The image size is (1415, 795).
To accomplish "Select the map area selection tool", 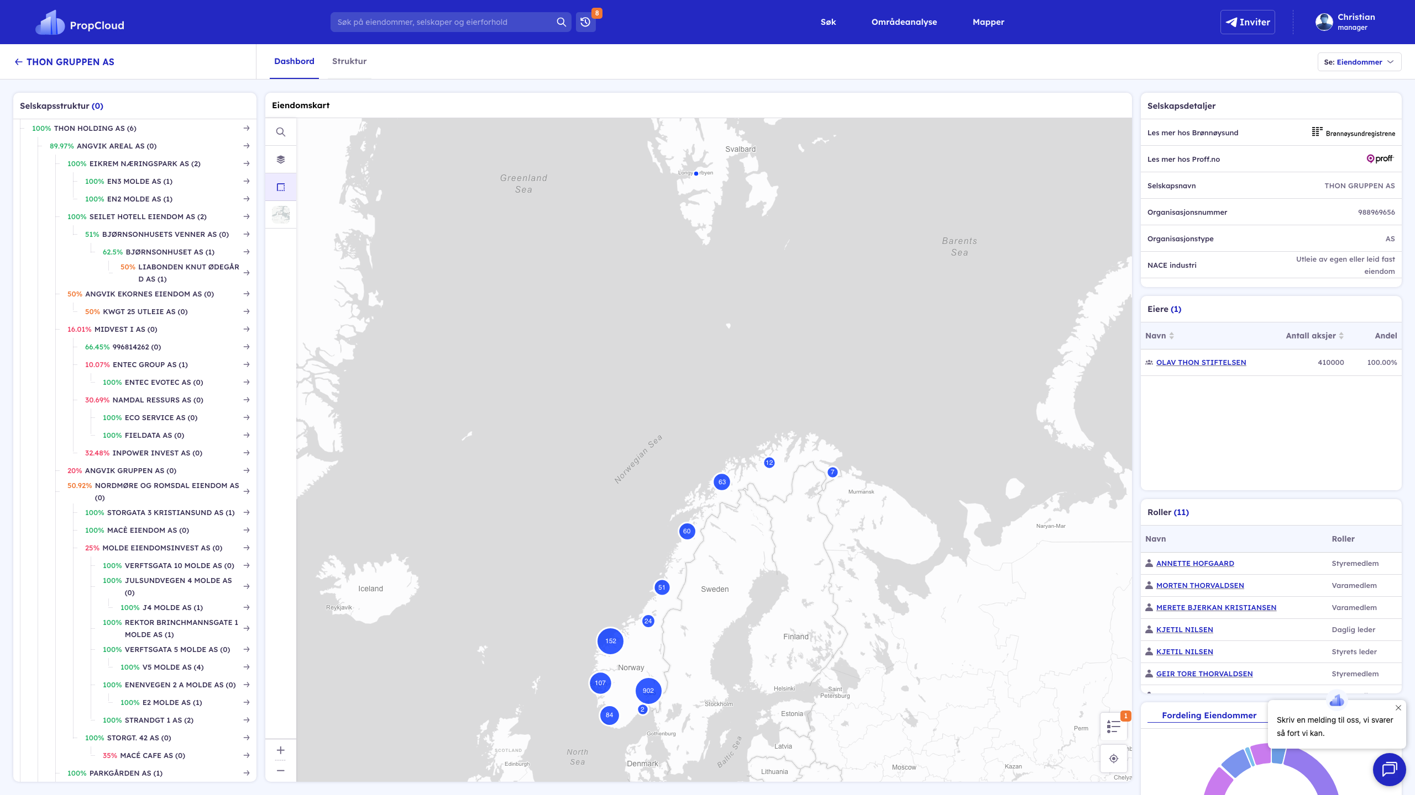I will tap(281, 187).
